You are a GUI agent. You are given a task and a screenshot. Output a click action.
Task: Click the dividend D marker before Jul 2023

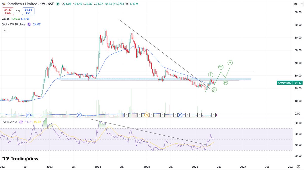(79, 115)
